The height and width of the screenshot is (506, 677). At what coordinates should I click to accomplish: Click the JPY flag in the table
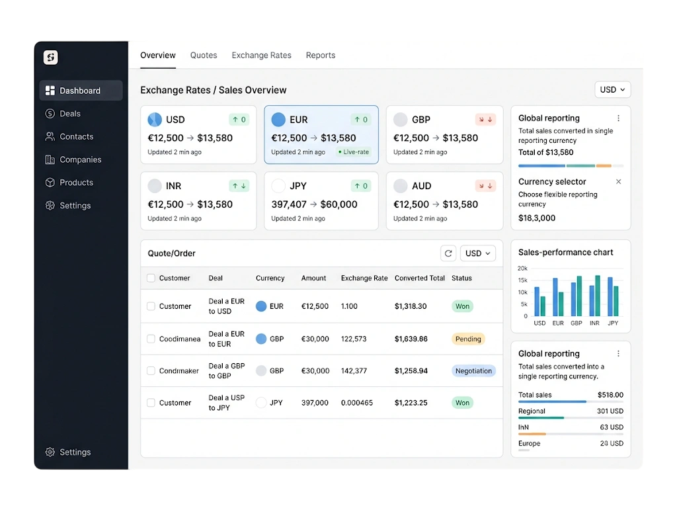point(261,403)
